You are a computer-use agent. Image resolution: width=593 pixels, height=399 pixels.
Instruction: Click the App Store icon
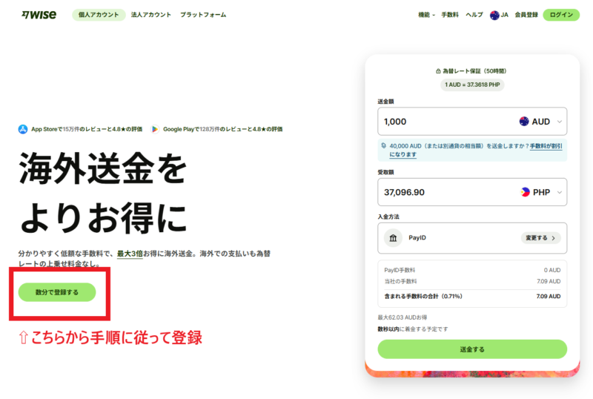pos(23,129)
